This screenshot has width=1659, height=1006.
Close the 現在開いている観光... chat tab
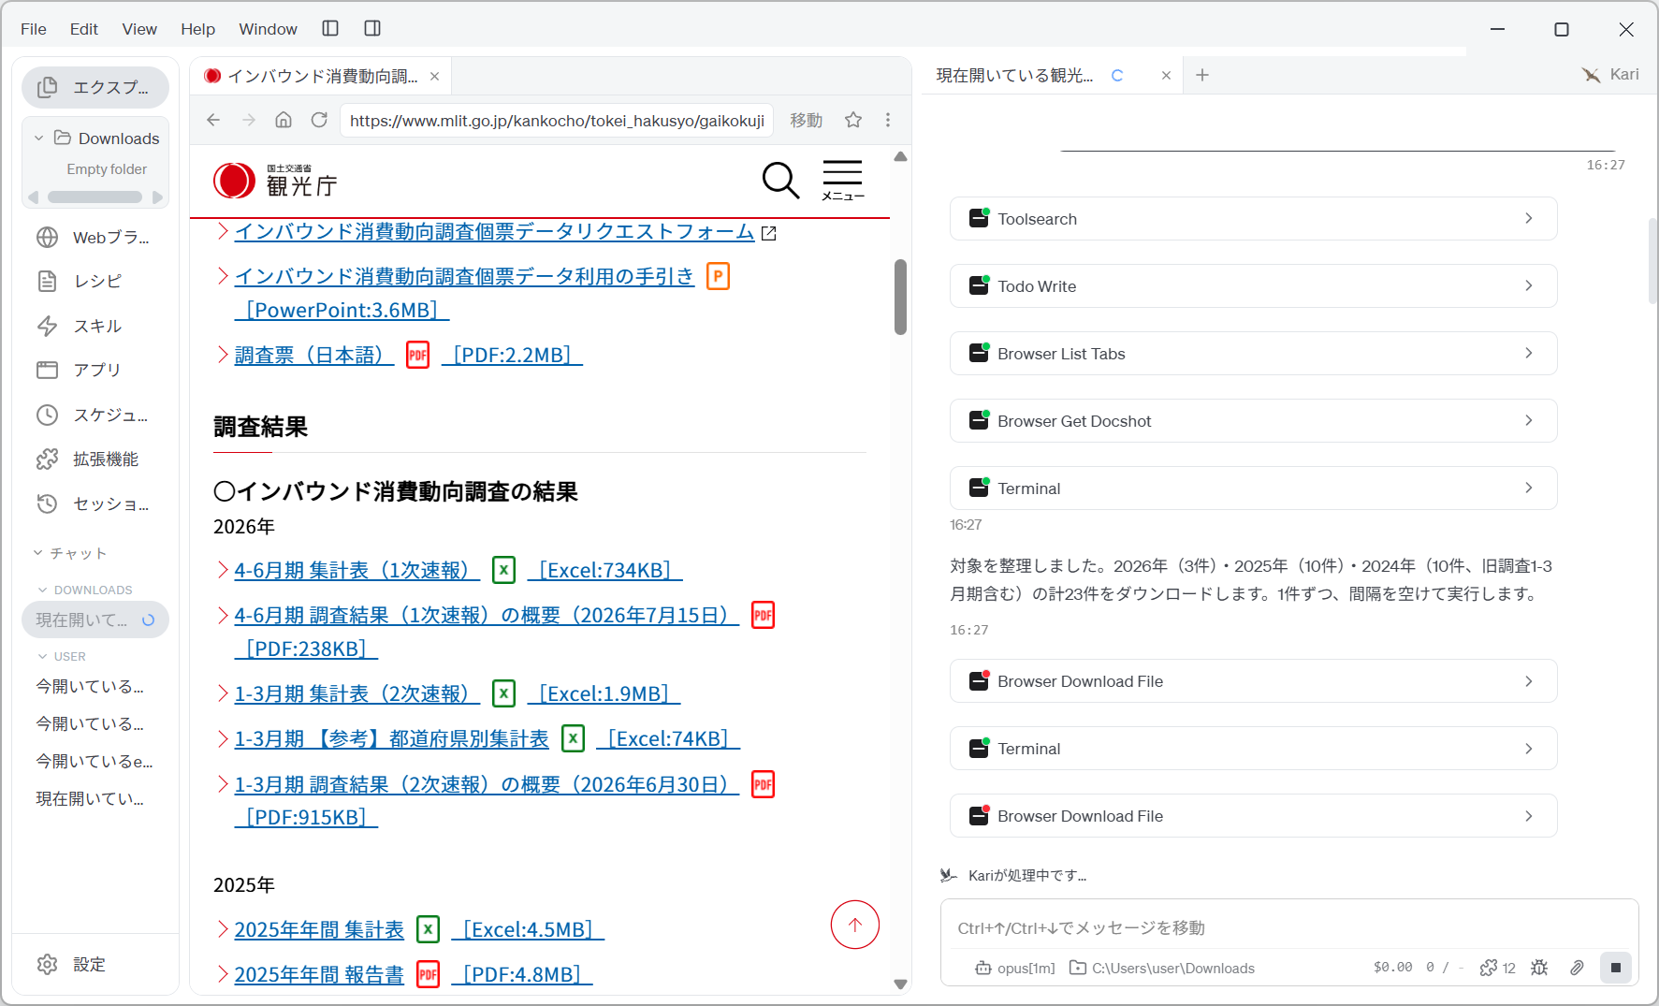pos(1166,76)
